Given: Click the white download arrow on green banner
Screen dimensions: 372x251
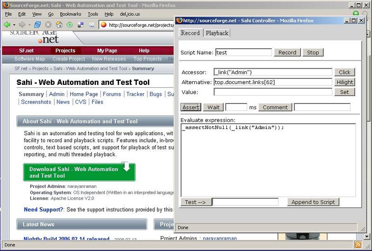Looking at the screenshot, I should click(126, 166).
